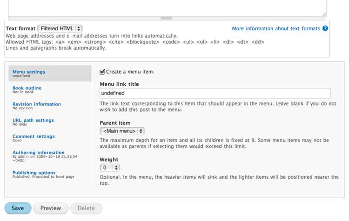
Task: Click the maximum depth description text
Action: [215, 143]
